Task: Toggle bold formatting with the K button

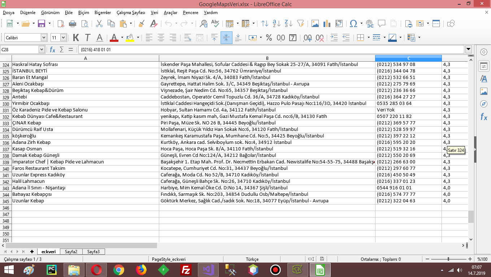Action: (x=76, y=38)
